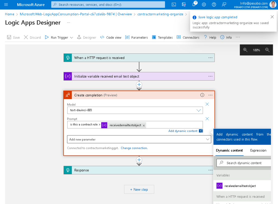
Task: Click the HTTP request trigger icon
Action: 68,58
